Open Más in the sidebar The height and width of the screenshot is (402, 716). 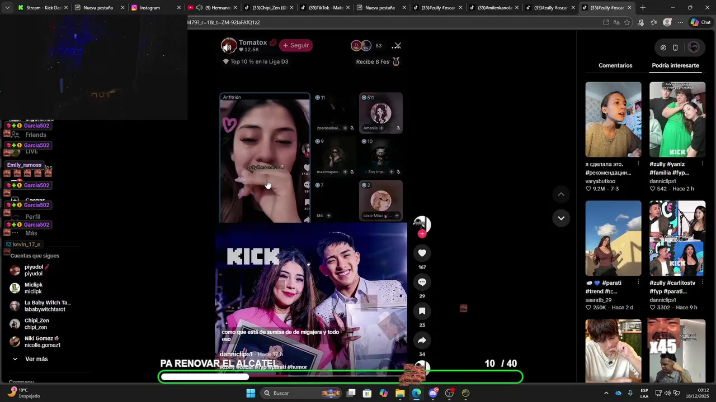click(31, 233)
